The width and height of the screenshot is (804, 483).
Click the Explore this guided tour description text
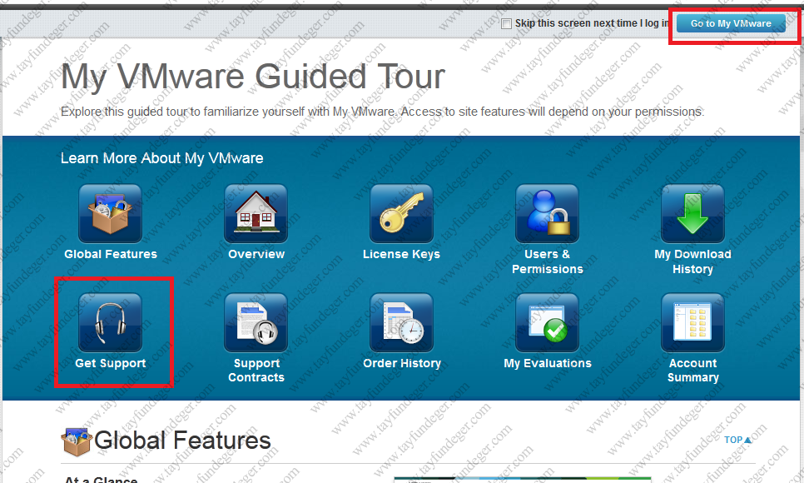tap(383, 112)
